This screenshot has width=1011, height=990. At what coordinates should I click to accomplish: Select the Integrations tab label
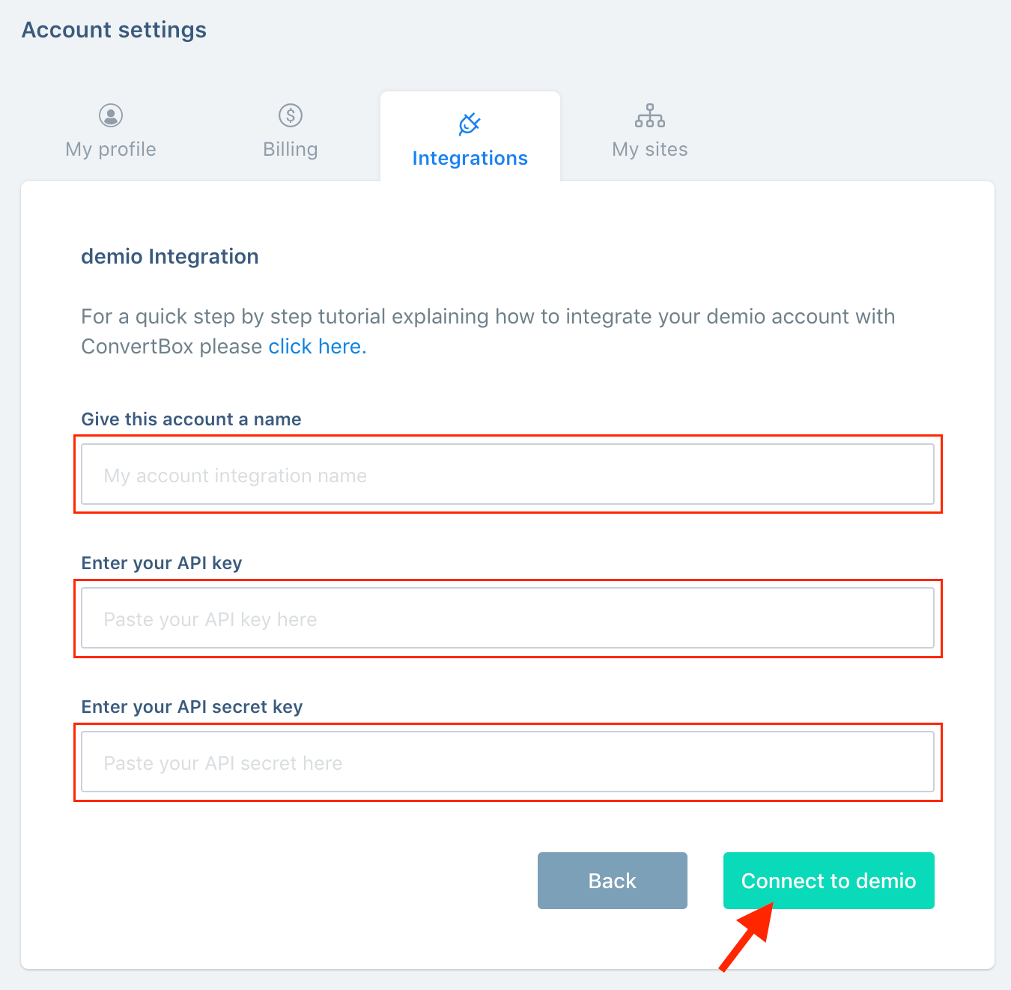coord(470,158)
